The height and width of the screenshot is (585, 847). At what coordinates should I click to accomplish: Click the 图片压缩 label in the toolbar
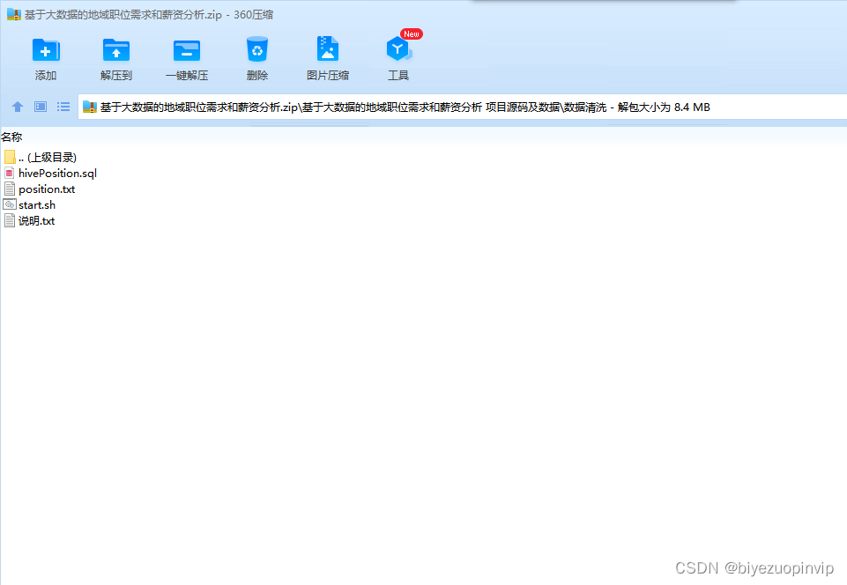click(328, 76)
